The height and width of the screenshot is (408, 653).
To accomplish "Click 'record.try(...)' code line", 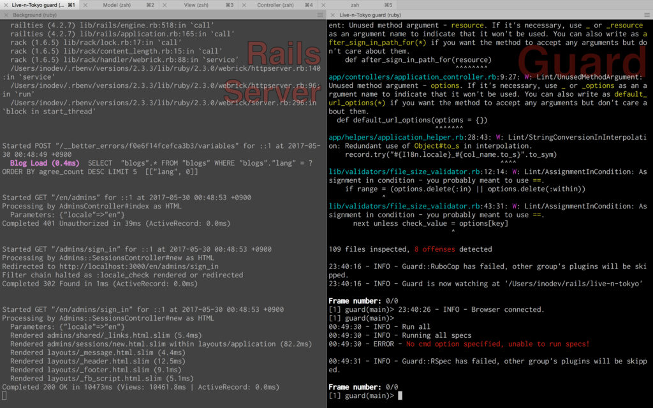I will 451,155.
